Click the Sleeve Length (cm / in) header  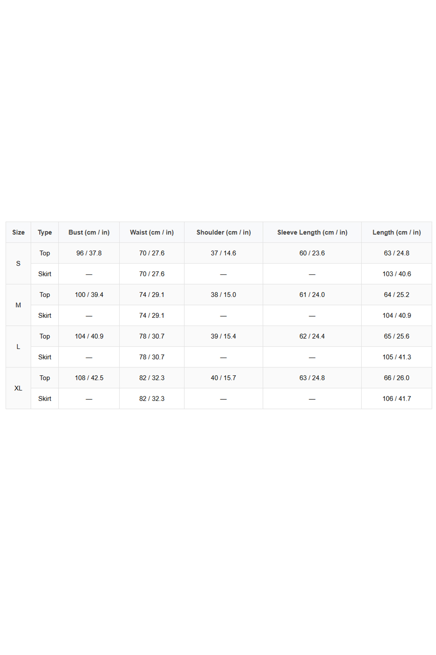pyautogui.click(x=312, y=232)
